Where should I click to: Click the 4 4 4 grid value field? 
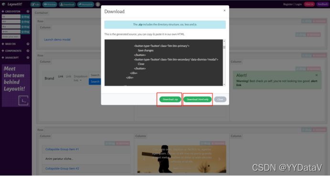coord(11,32)
